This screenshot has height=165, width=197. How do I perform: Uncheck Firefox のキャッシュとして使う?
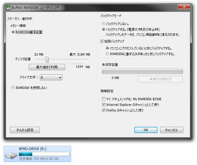(104, 110)
